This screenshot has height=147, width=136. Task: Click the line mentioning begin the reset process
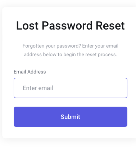pyautogui.click(x=71, y=54)
